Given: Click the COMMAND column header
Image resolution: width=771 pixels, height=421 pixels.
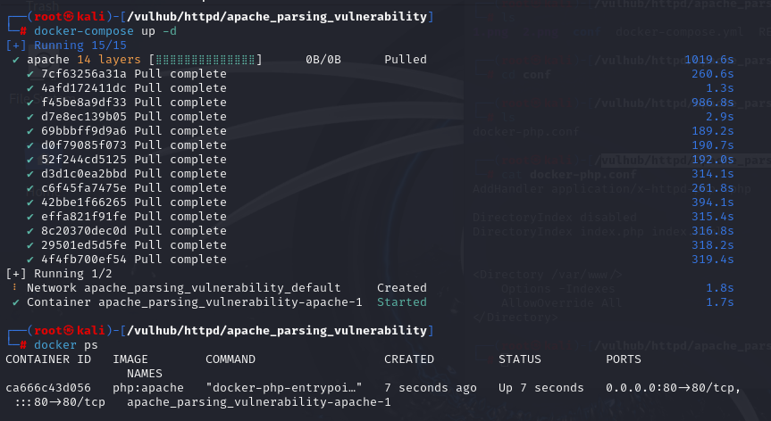Looking at the screenshot, I should [x=230, y=359].
